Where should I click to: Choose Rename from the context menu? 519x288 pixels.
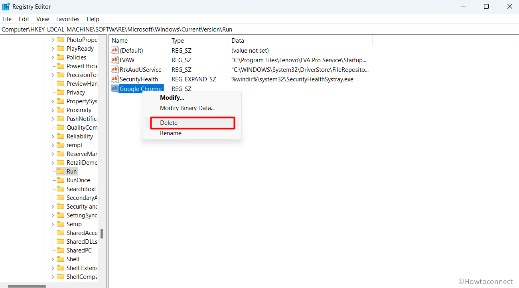(x=192, y=133)
